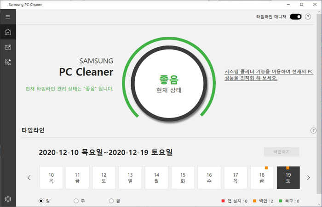Select timeline day 15 화
This screenshot has height=207, width=322.
[x=183, y=178]
